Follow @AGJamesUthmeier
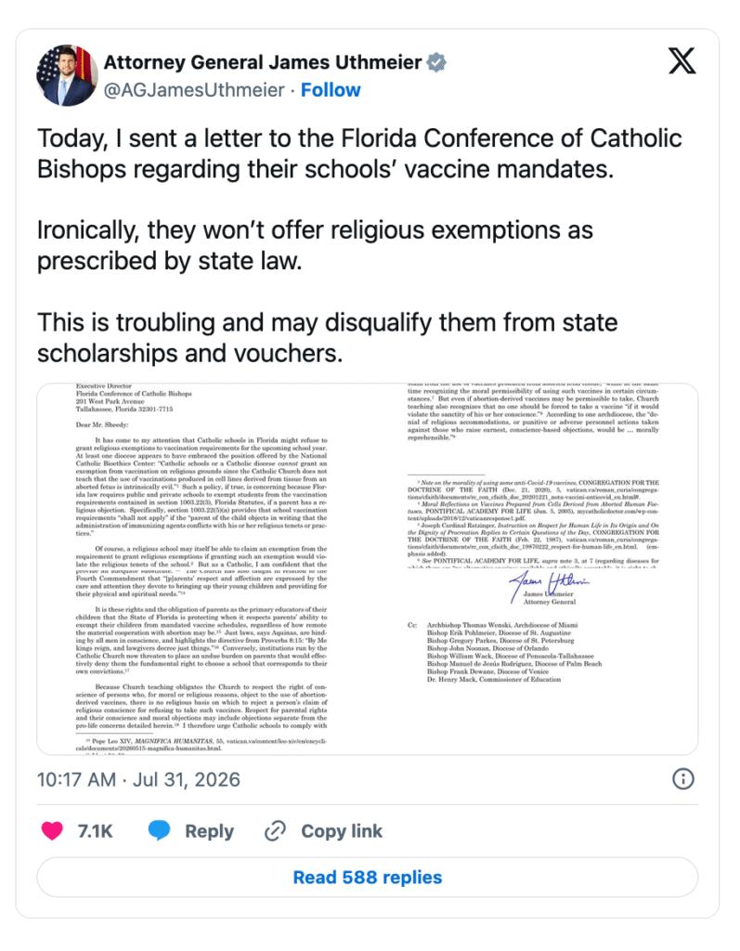 [x=331, y=90]
